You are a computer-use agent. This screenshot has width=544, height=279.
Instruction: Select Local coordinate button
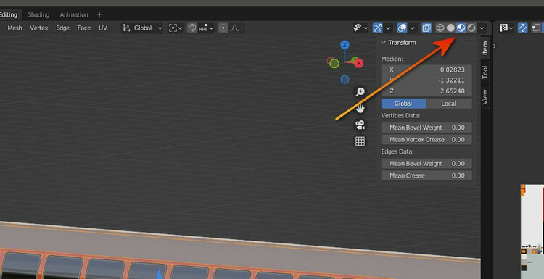tap(448, 104)
